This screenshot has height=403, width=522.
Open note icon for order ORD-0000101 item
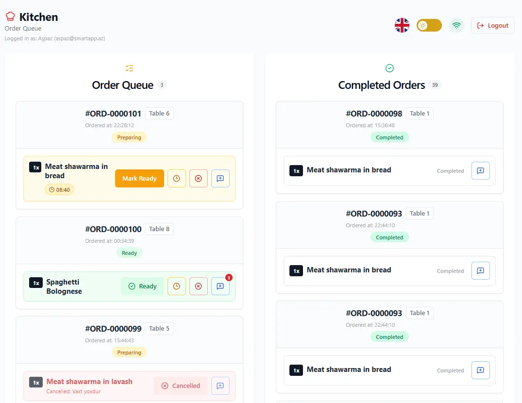click(220, 178)
